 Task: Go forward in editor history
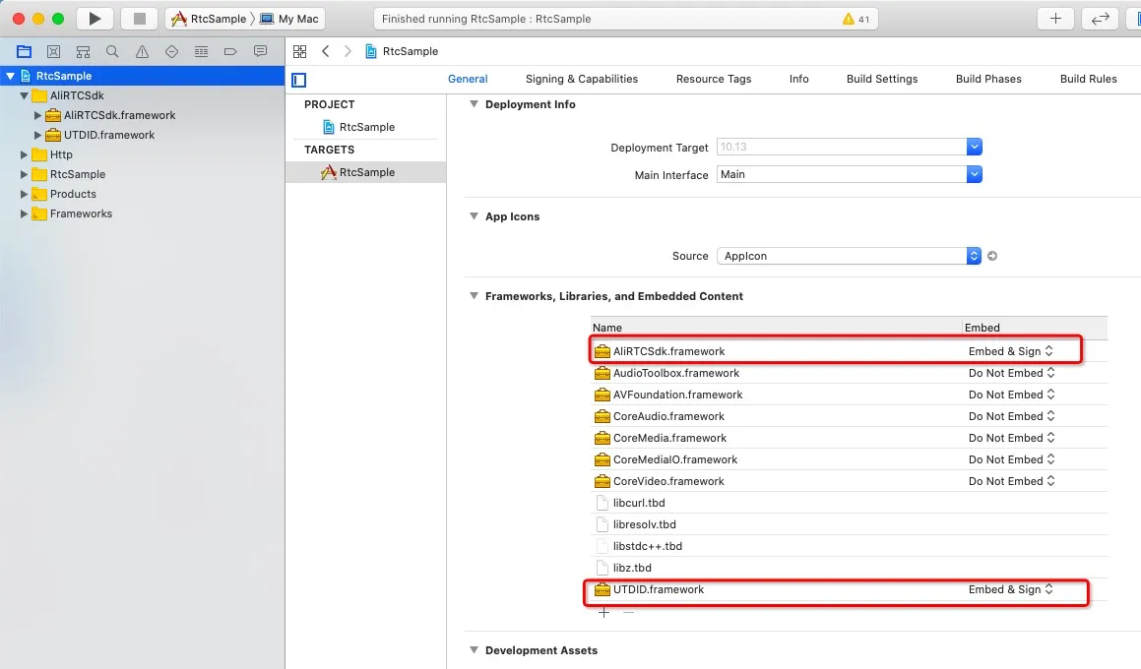click(x=348, y=51)
